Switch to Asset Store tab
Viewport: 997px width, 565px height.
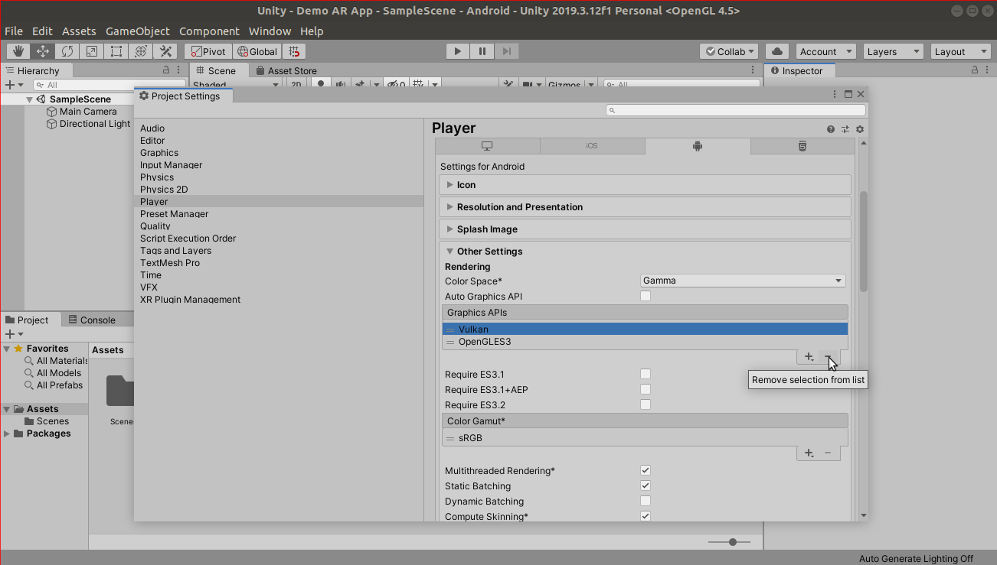tap(286, 70)
